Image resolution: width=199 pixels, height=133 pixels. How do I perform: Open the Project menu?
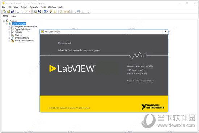tap(24, 7)
